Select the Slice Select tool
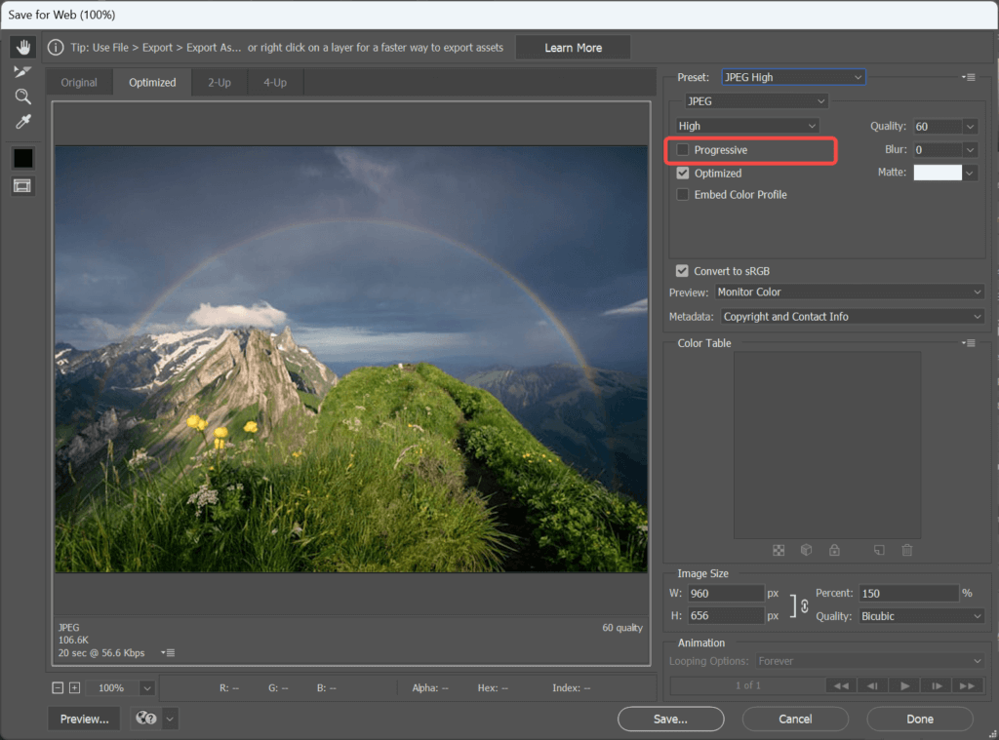 coord(23,72)
